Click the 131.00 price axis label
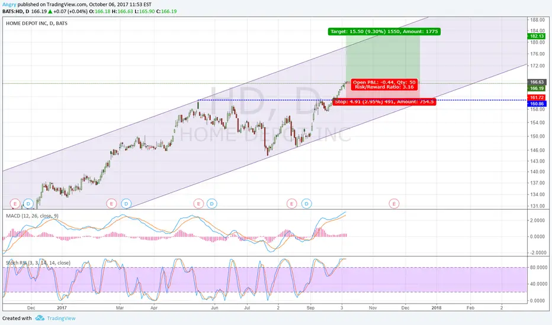The height and width of the screenshot is (325, 552). (x=538, y=206)
